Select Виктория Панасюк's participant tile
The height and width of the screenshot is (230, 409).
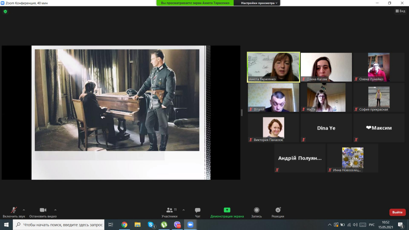(273, 128)
